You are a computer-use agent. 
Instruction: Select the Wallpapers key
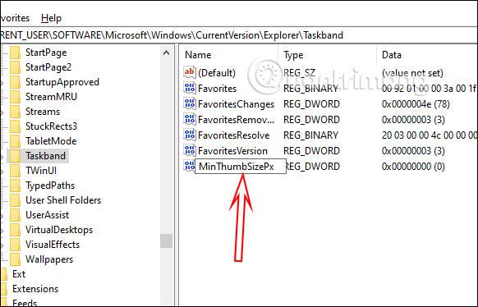point(49,259)
